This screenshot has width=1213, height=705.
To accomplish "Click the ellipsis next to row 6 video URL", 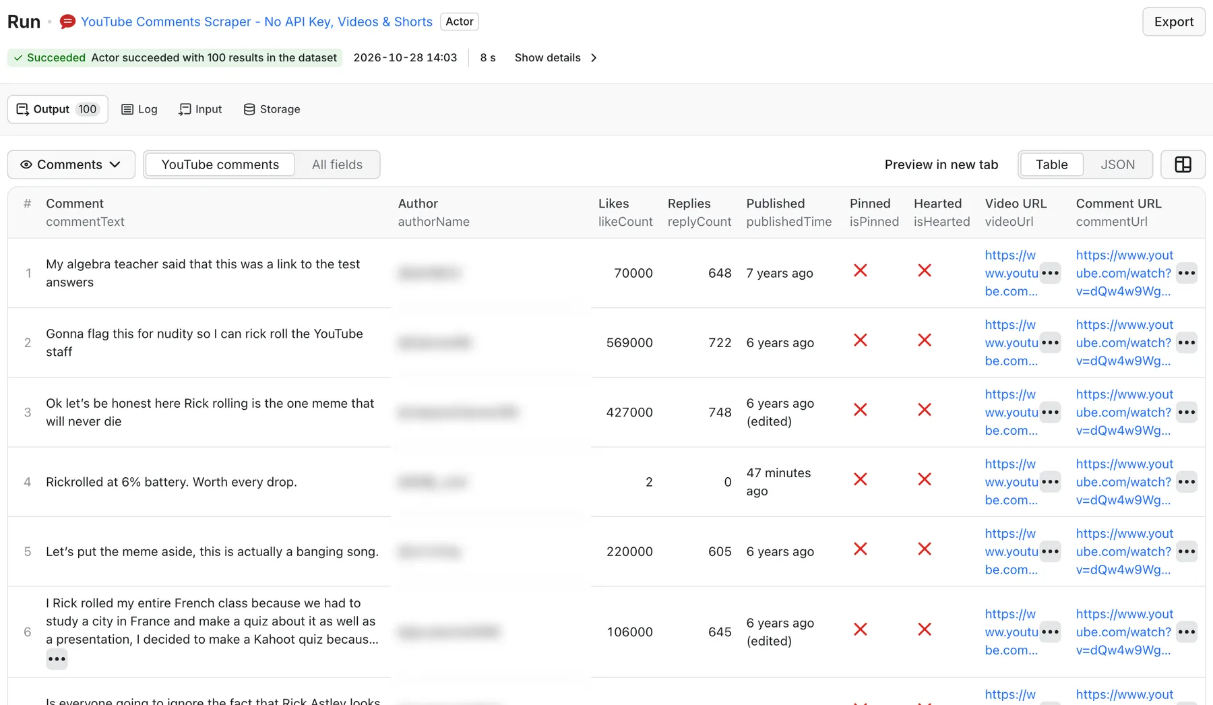I will 1050,632.
